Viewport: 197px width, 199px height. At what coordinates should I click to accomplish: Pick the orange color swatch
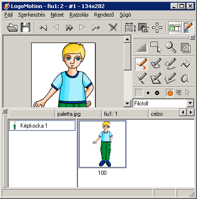(x=170, y=93)
